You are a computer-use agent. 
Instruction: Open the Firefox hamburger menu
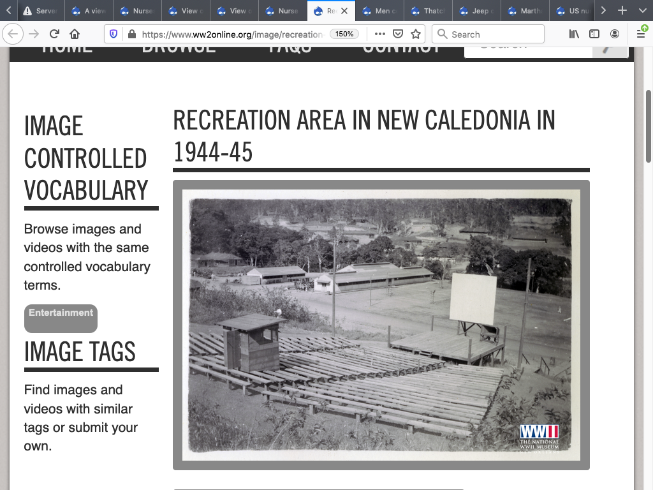point(641,34)
